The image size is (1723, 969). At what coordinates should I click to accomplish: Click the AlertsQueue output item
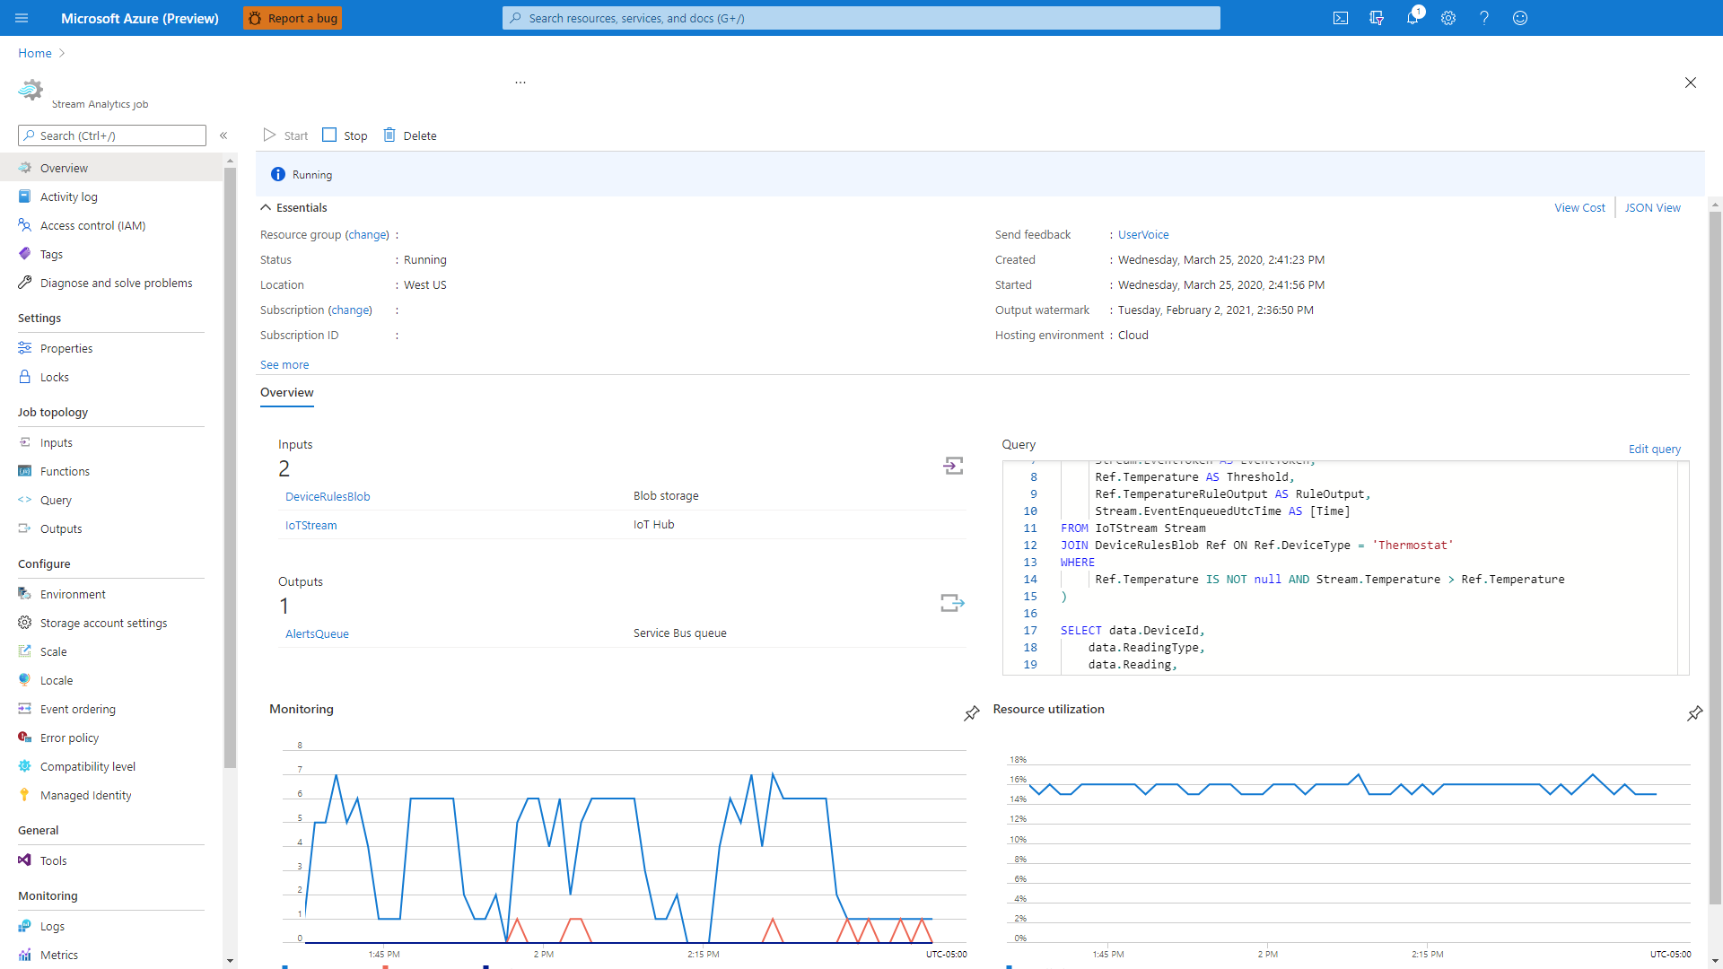[x=316, y=633]
